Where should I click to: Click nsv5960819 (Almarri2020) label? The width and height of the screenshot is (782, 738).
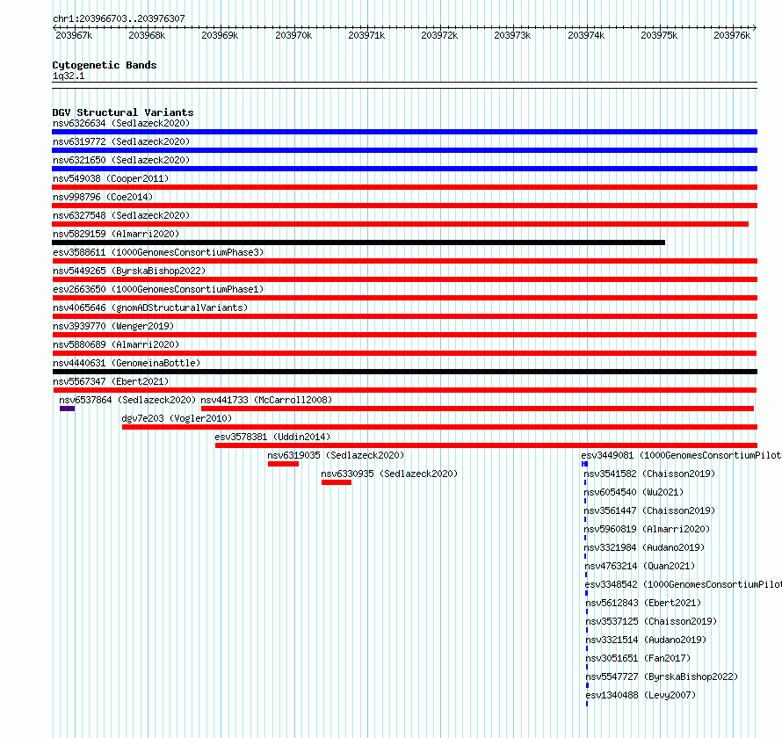(647, 529)
